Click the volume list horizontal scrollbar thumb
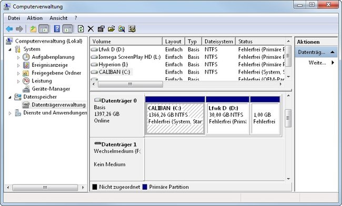This screenshot has width=342, height=206. [130, 84]
